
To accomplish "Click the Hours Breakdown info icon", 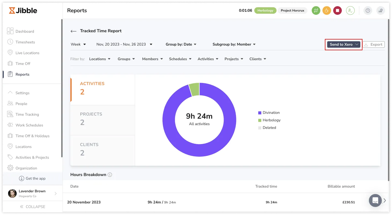I will click(x=110, y=175).
